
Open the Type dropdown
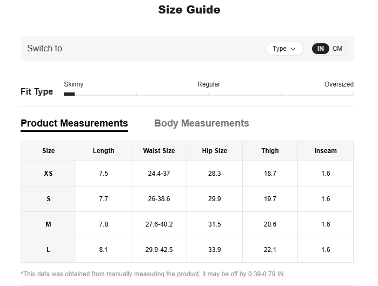(284, 49)
